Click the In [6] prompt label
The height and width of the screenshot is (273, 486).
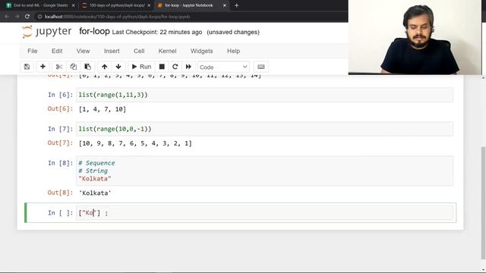pyautogui.click(x=60, y=95)
